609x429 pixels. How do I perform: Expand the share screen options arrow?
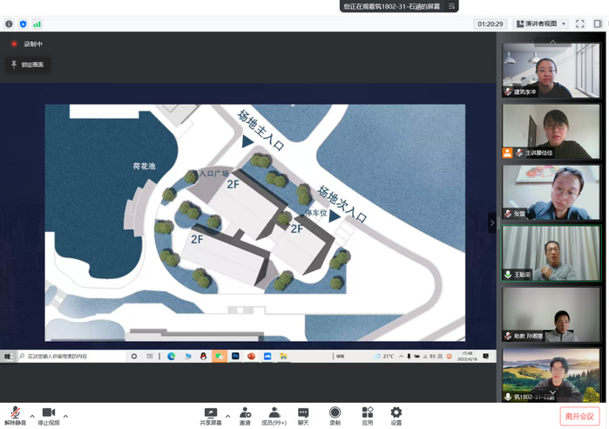point(227,415)
